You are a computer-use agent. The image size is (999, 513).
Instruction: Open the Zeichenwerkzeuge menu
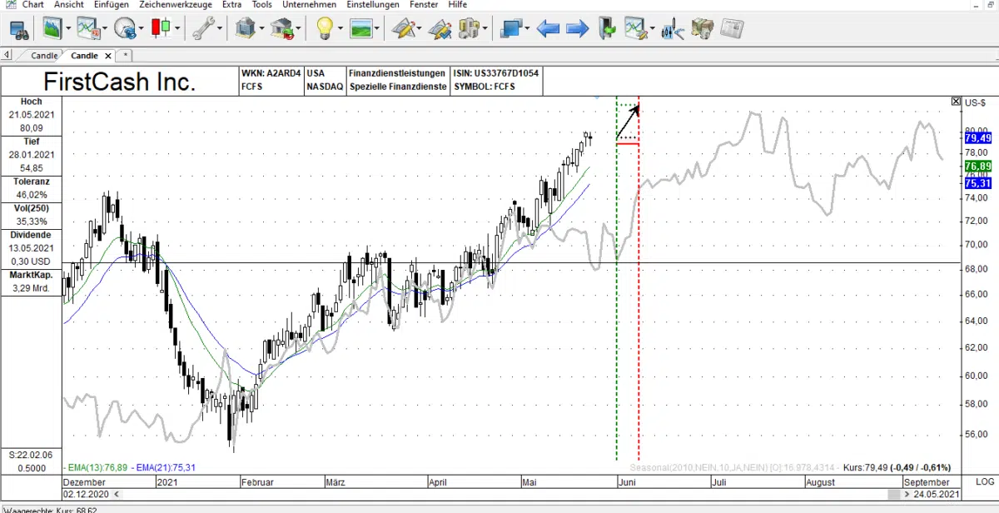pyautogui.click(x=176, y=5)
